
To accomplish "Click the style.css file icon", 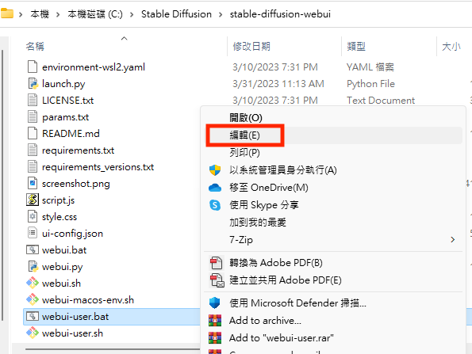I will pos(33,216).
